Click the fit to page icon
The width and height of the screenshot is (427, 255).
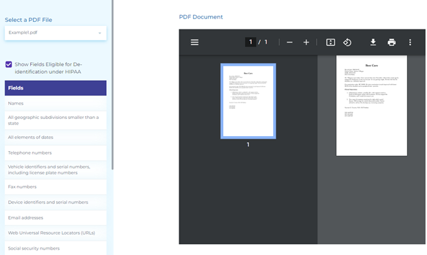tap(331, 42)
